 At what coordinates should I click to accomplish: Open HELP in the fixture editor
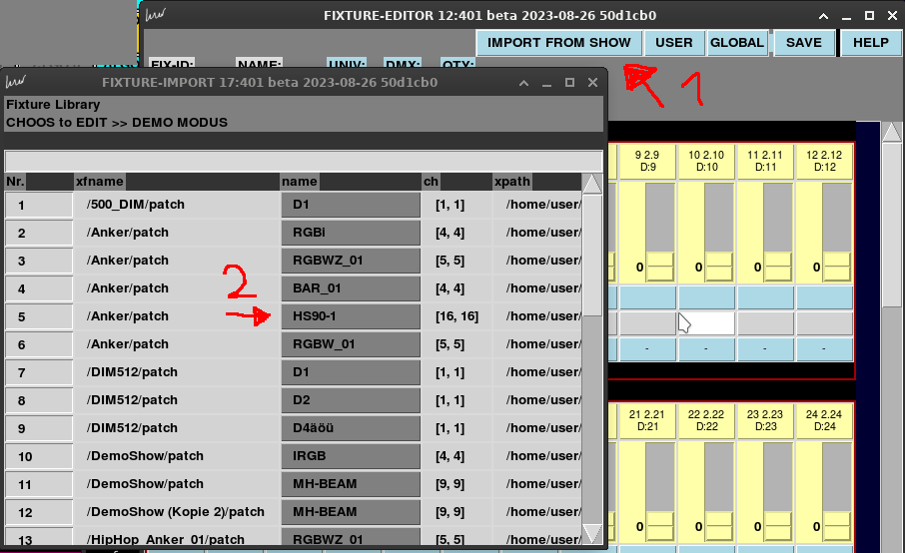click(870, 43)
